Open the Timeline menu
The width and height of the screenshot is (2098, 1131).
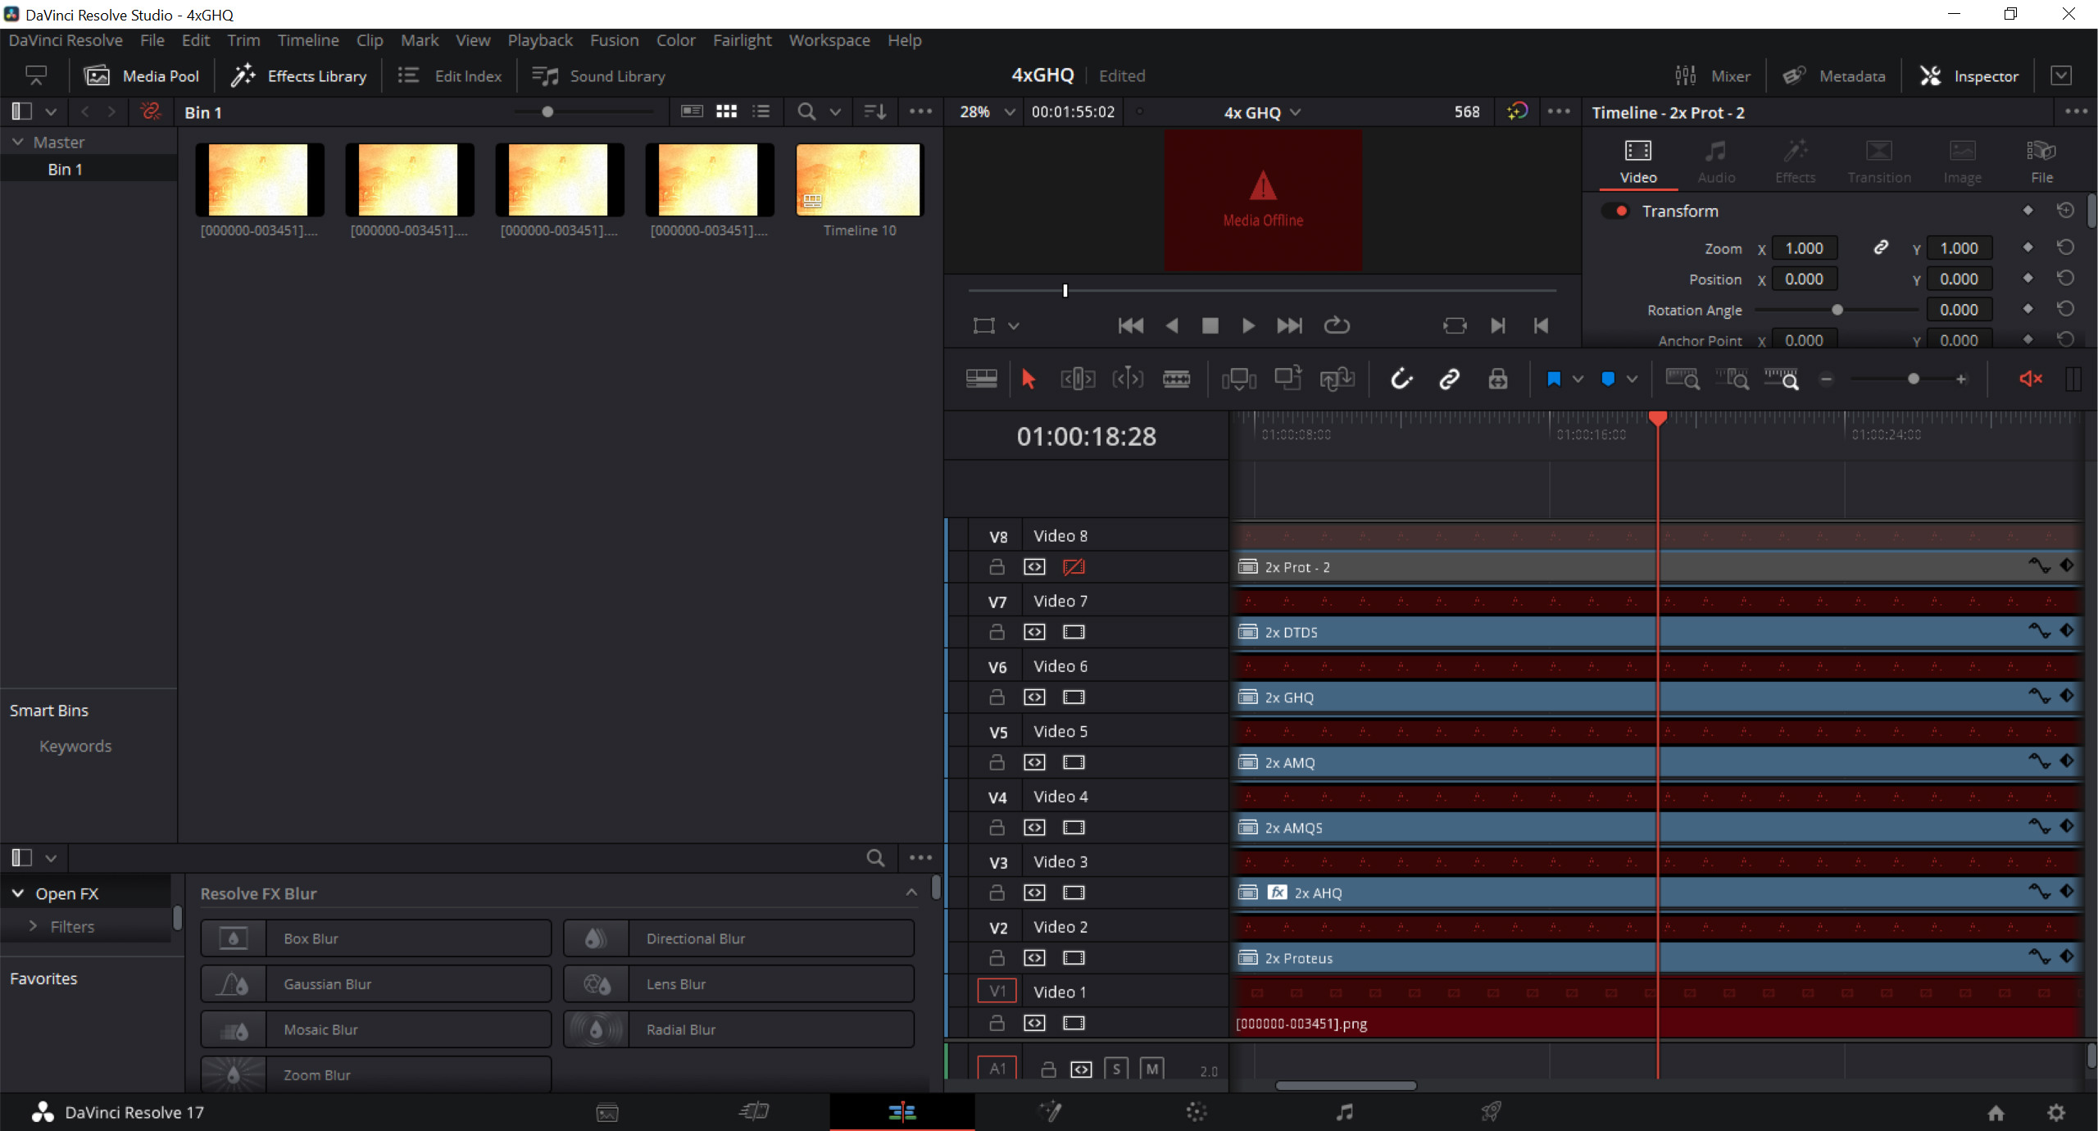(307, 40)
